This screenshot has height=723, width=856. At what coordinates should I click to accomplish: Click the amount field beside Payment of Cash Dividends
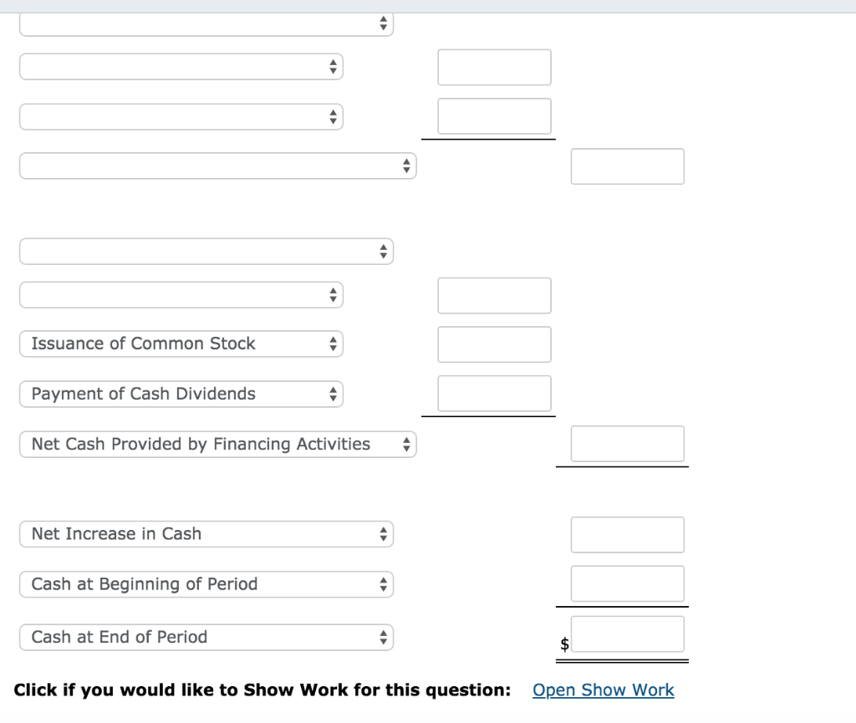point(494,393)
